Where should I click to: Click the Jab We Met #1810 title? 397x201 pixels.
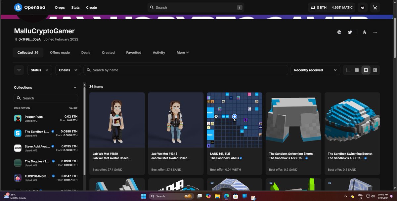[106, 154]
